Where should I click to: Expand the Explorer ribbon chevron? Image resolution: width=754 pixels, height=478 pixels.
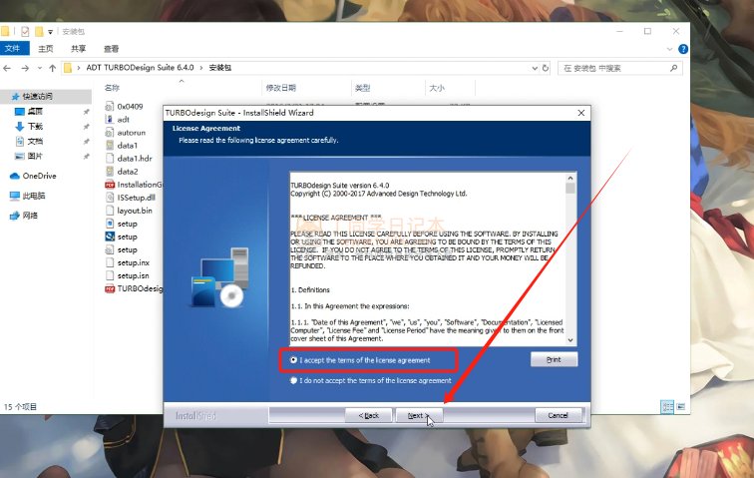tap(669, 49)
